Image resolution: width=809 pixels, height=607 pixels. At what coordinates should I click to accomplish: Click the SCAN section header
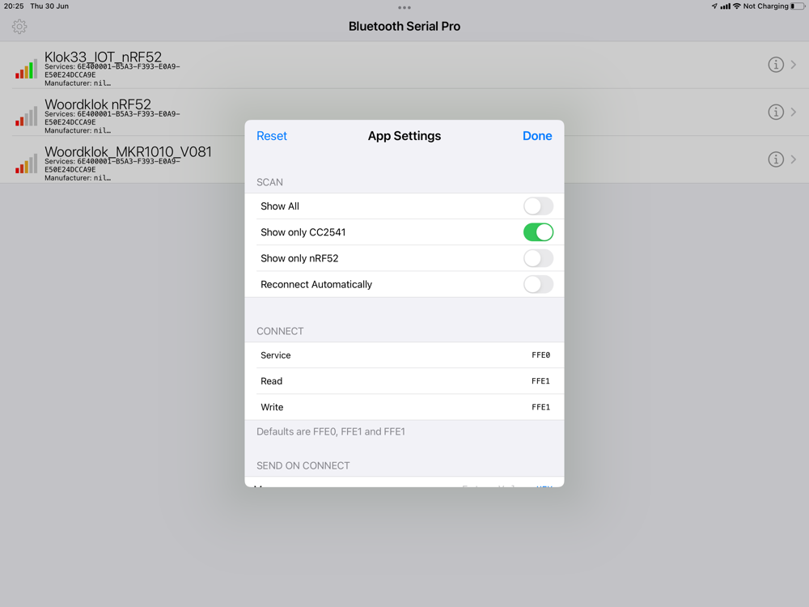tap(269, 182)
